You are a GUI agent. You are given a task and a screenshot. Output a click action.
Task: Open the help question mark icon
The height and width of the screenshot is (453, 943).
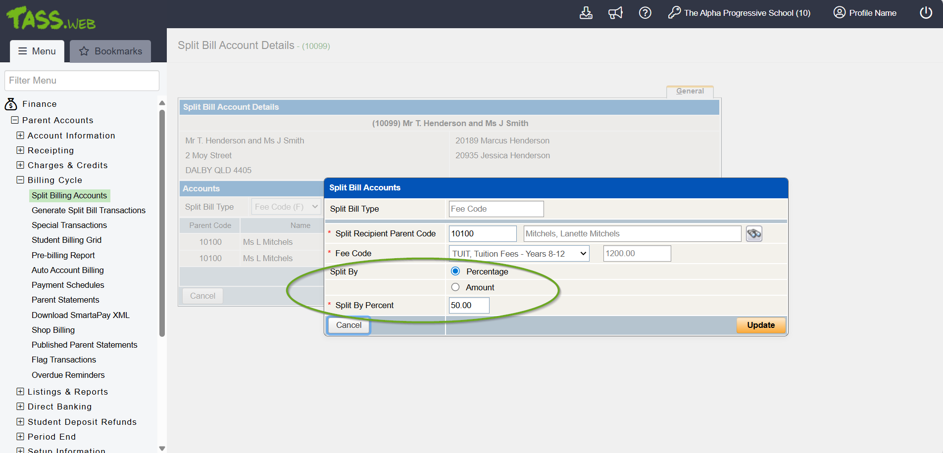click(x=645, y=13)
